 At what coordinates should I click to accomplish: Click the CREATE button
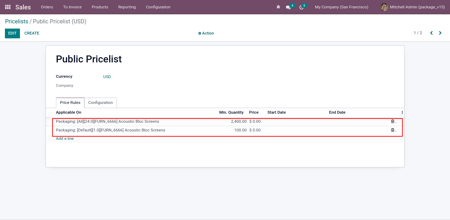click(32, 33)
